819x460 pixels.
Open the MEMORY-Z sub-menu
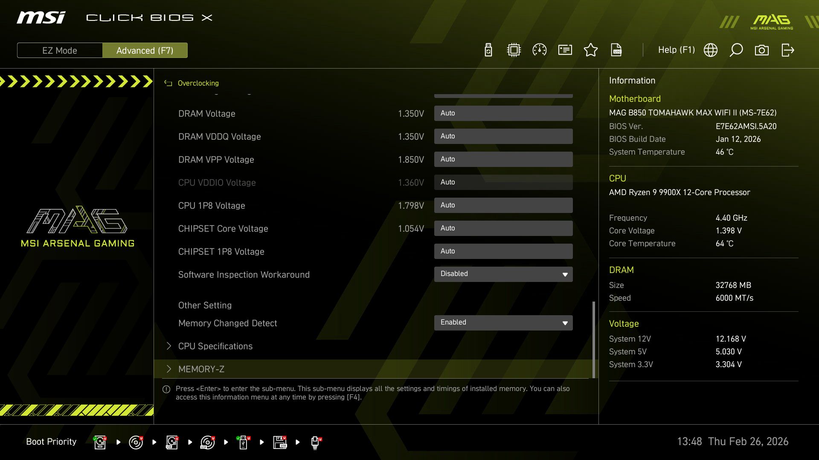click(201, 369)
